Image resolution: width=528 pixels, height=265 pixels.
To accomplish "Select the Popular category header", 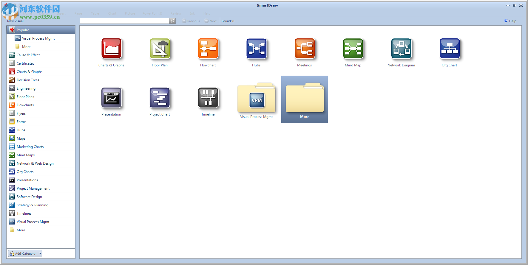I will pyautogui.click(x=41, y=30).
